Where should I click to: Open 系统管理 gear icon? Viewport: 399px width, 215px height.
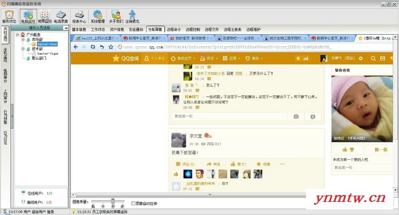coord(97,17)
